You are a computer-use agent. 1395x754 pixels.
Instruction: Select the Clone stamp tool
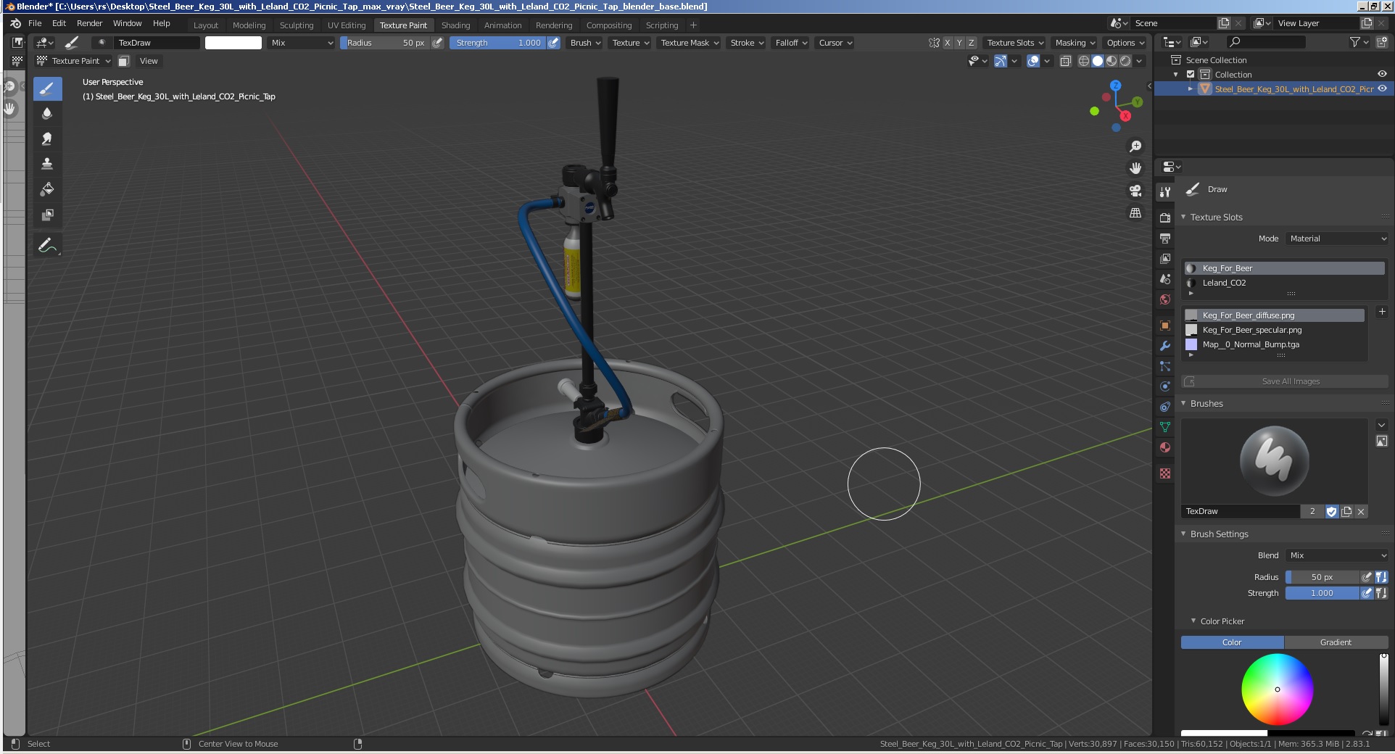[x=47, y=164]
